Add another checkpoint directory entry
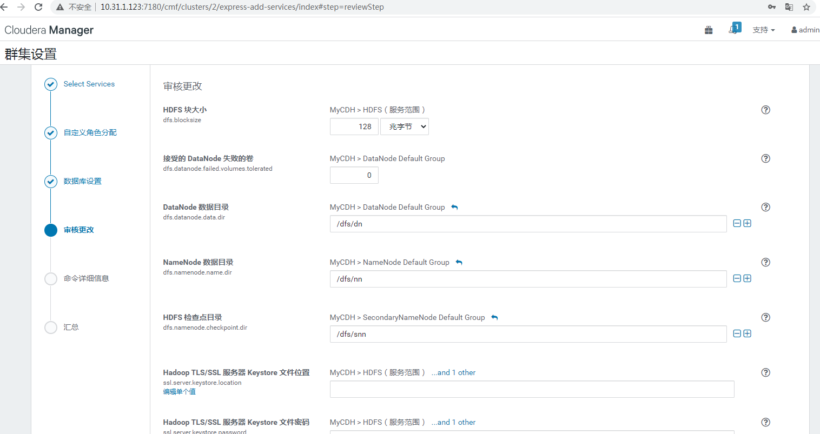Viewport: 820px width, 434px height. [747, 333]
